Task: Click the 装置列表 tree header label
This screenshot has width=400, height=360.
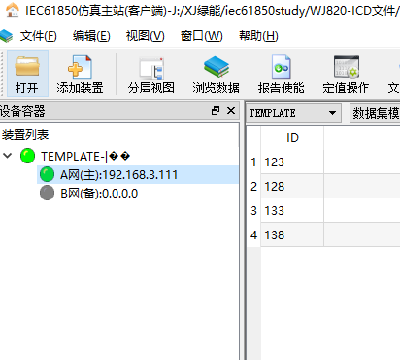Action: (x=25, y=134)
